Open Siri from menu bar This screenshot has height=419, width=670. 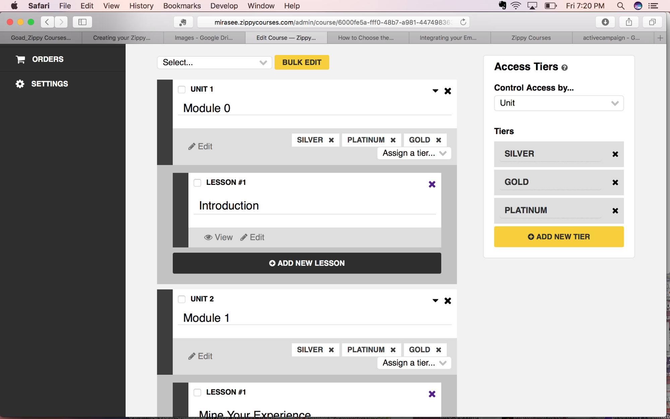point(638,6)
